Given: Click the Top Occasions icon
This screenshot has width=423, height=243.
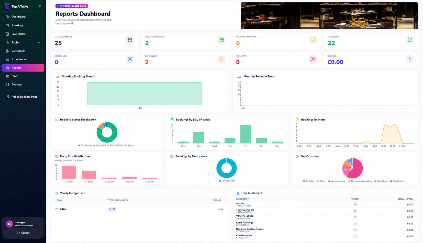Looking at the screenshot, I should click(x=297, y=156).
